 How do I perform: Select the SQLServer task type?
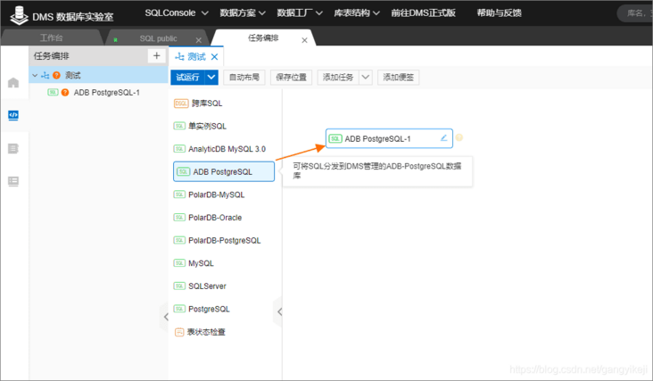[200, 286]
